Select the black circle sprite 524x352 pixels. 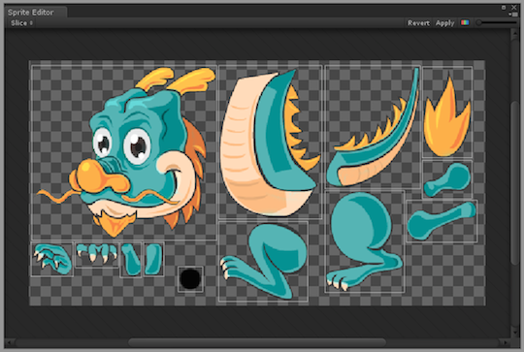coord(190,279)
